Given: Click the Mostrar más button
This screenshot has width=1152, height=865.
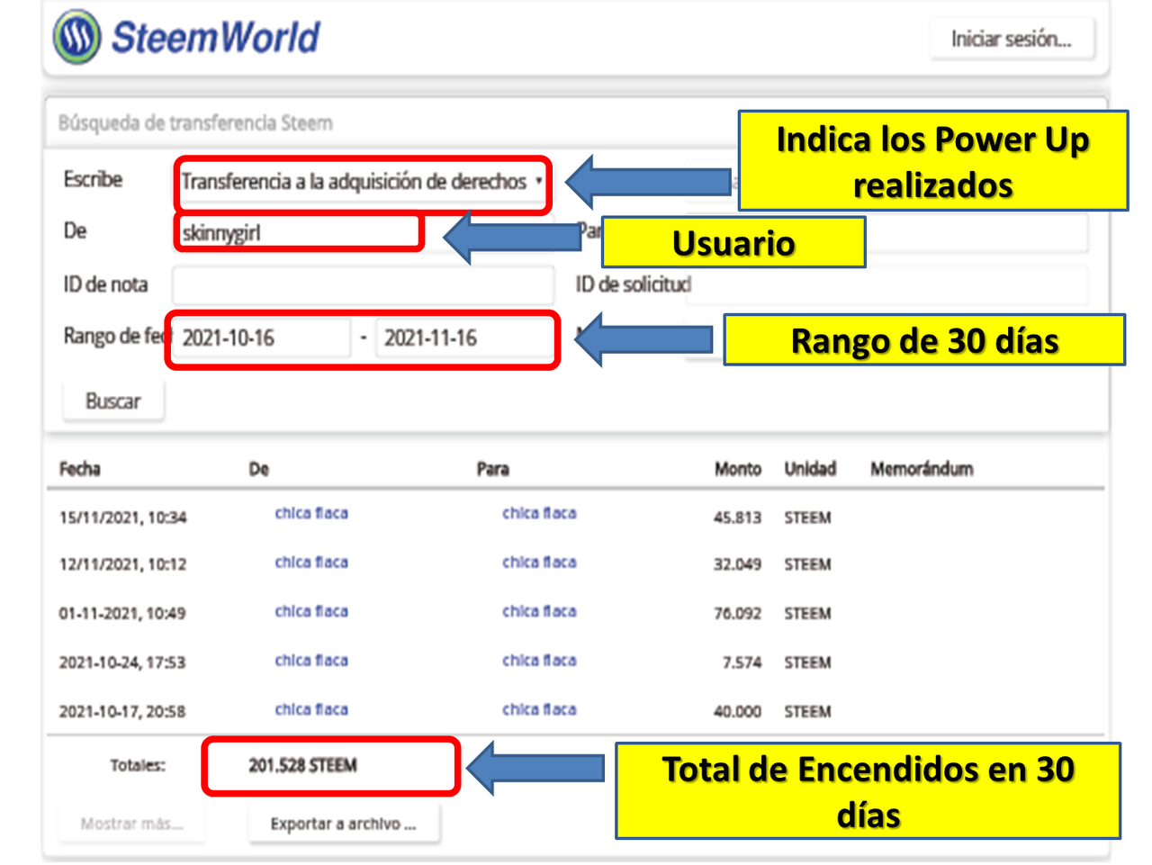Looking at the screenshot, I should pyautogui.click(x=132, y=824).
